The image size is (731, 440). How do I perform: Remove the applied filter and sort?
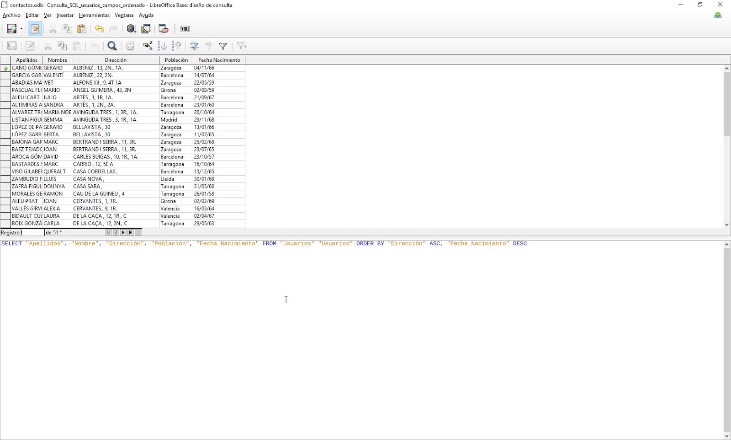pos(241,46)
